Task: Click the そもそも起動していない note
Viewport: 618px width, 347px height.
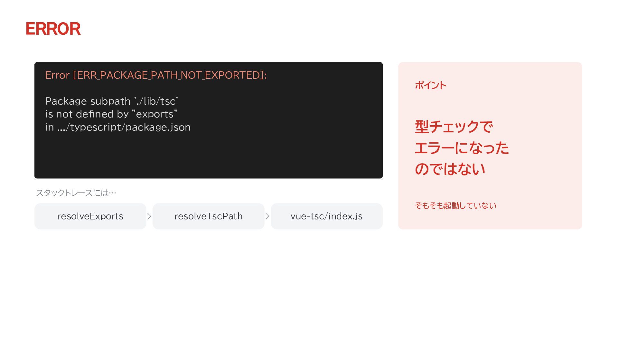Action: click(x=455, y=205)
